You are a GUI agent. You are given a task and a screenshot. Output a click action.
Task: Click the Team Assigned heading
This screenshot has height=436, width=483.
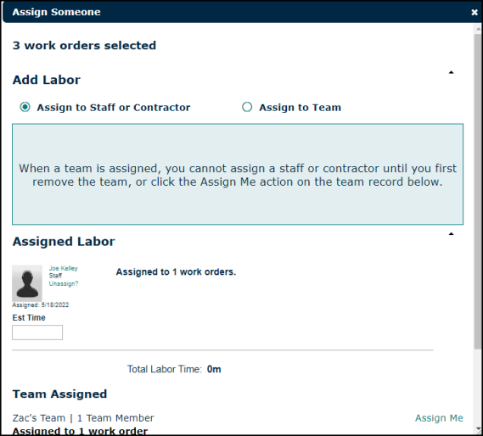[x=59, y=394]
